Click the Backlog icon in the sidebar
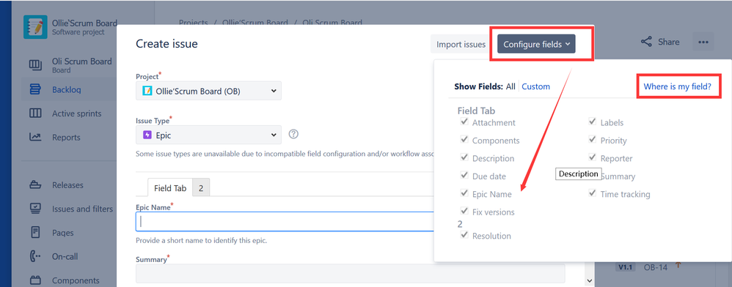 point(35,89)
